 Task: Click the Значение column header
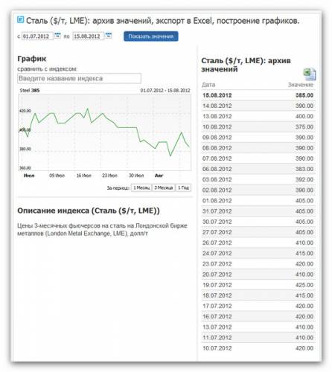[301, 85]
